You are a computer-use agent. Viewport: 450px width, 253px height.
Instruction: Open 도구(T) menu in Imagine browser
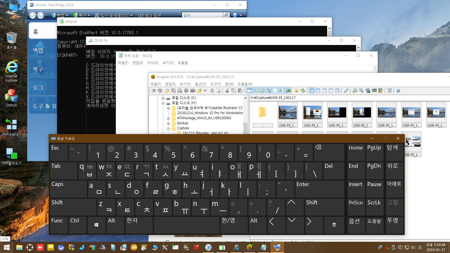[x=215, y=84]
